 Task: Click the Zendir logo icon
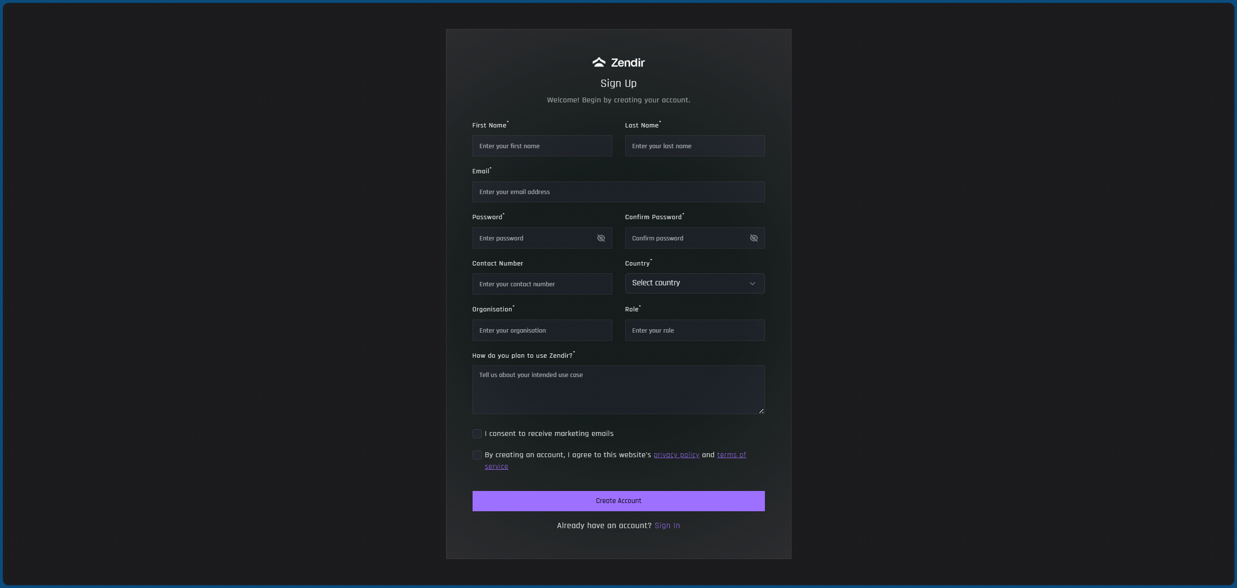click(599, 62)
